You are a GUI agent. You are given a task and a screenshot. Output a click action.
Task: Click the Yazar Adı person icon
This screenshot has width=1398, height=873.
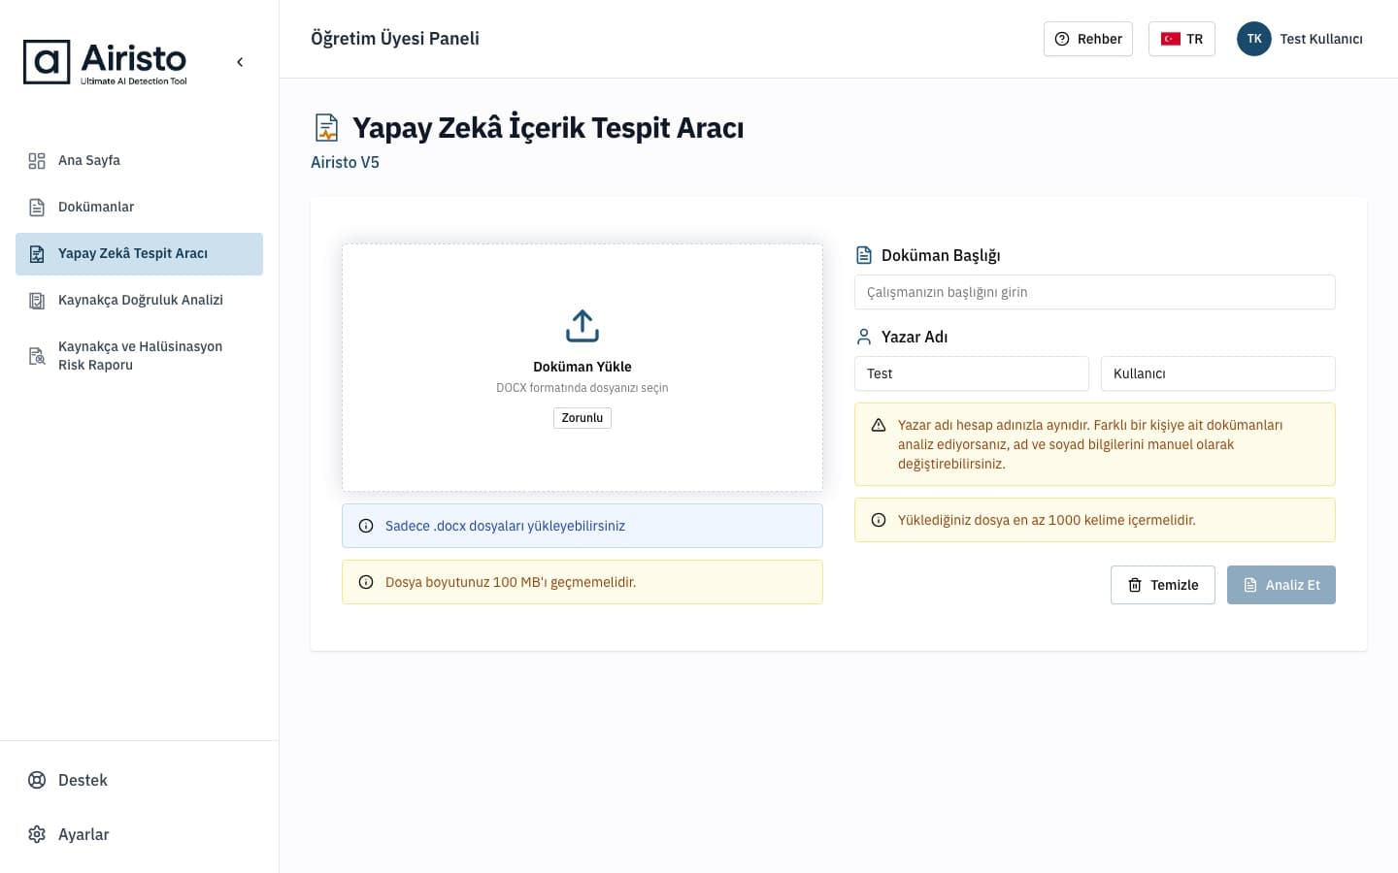click(x=864, y=337)
